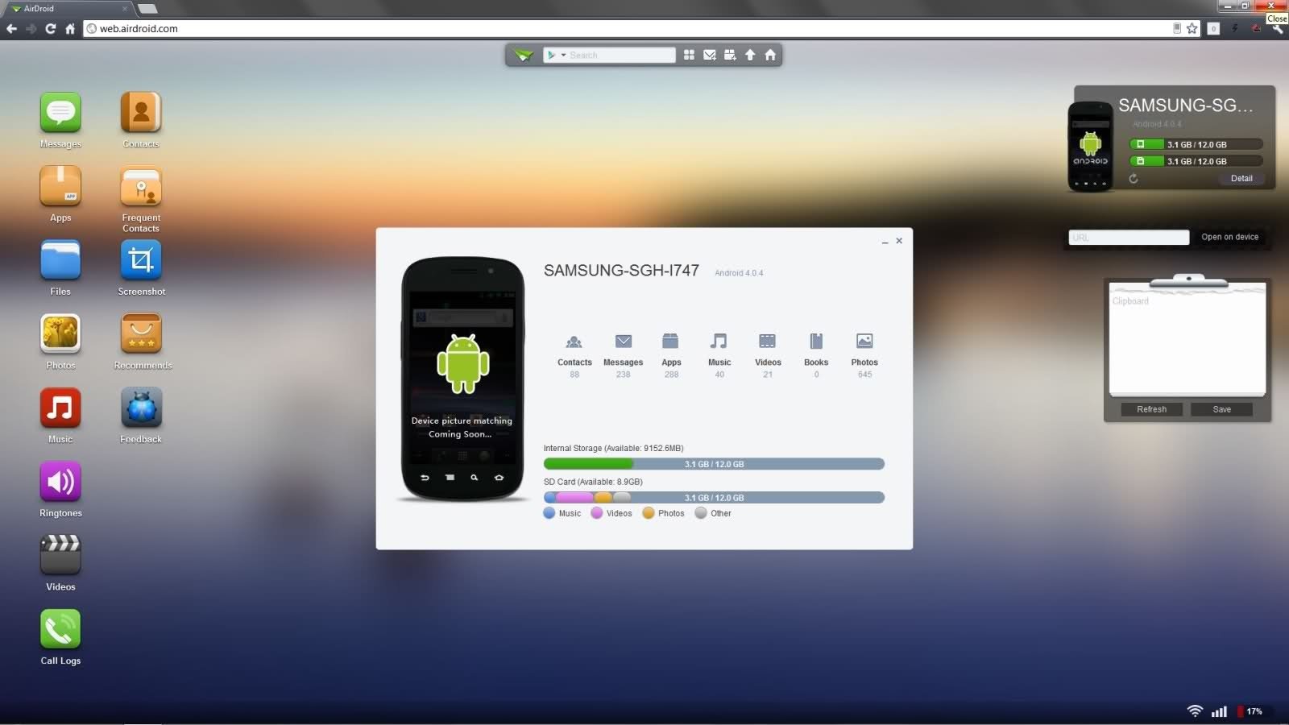Click the SAMSUNG-SGH-I747 device name
Image resolution: width=1289 pixels, height=725 pixels.
[x=621, y=271]
